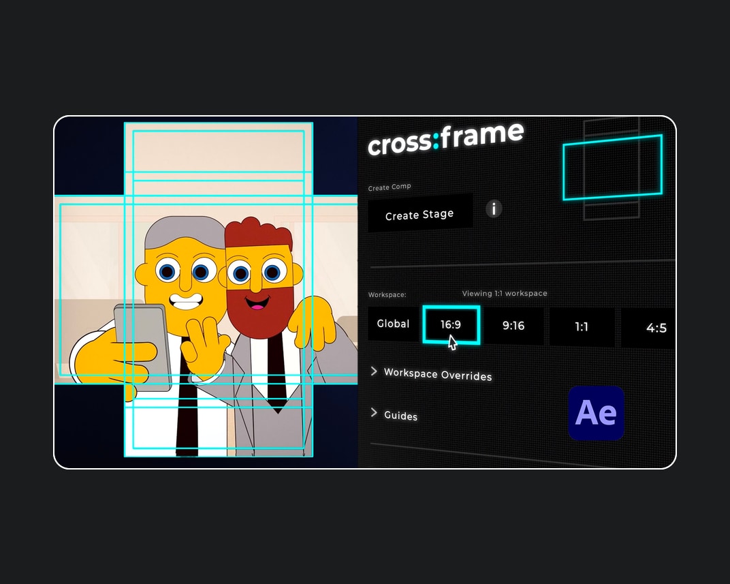Screen dimensions: 730x584
Task: Switch to the 9:16 workspace
Action: pos(513,326)
